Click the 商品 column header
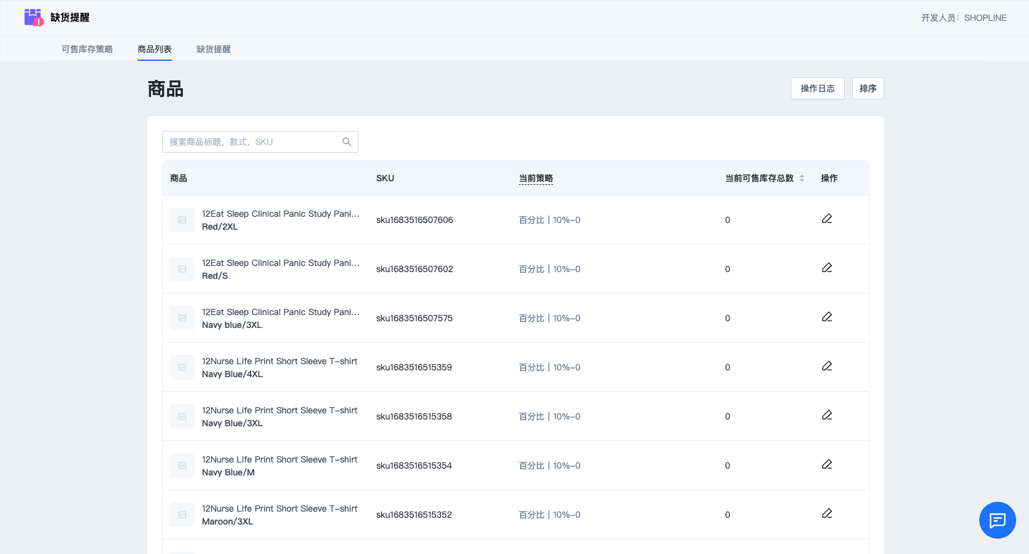This screenshot has width=1029, height=554. pyautogui.click(x=179, y=178)
